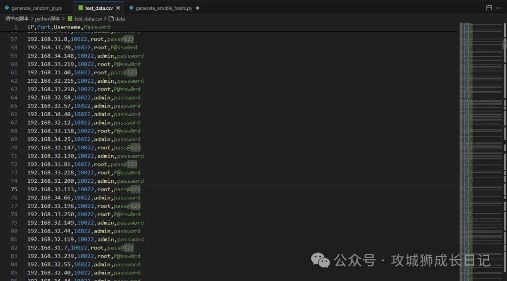
Task: Click the green CSV icon on active tab
Action: [81, 8]
